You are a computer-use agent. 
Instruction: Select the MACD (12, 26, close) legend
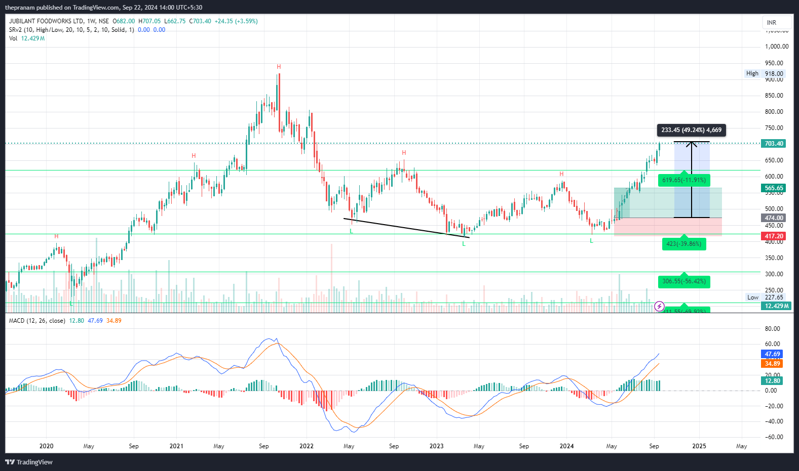(x=37, y=321)
